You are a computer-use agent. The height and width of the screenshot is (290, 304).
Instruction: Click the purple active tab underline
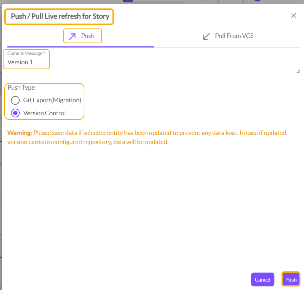tap(81, 46)
